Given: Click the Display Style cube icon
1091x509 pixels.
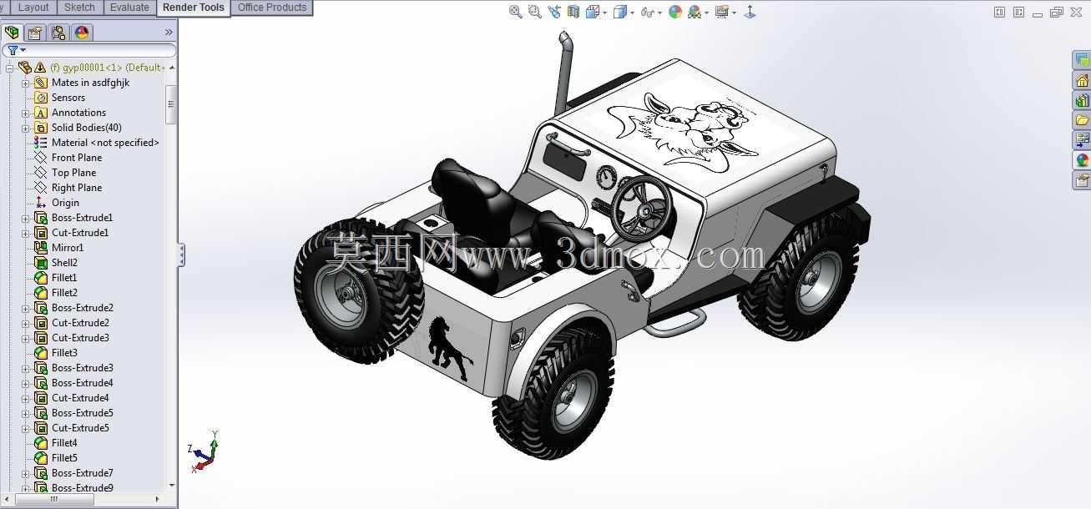Looking at the screenshot, I should tap(620, 12).
